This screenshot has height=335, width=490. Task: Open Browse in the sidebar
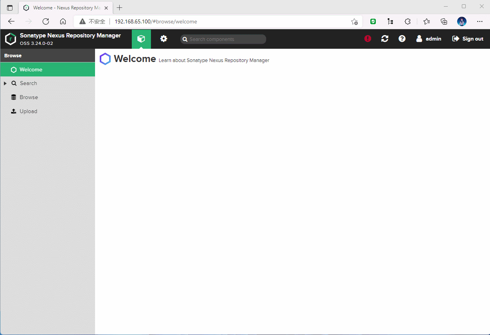pos(29,97)
